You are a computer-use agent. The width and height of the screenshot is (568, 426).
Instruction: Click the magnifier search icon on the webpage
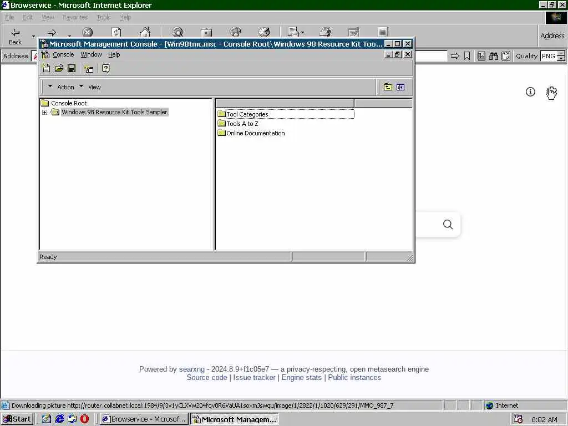[x=448, y=224]
